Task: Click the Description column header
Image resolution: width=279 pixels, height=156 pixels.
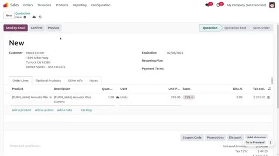Action: click(x=62, y=89)
